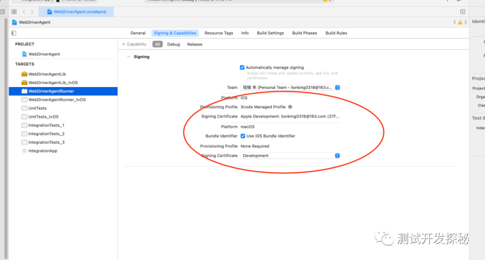Image resolution: width=485 pixels, height=260 pixels.
Task: Click the UnitTests target icon
Action: [24, 108]
